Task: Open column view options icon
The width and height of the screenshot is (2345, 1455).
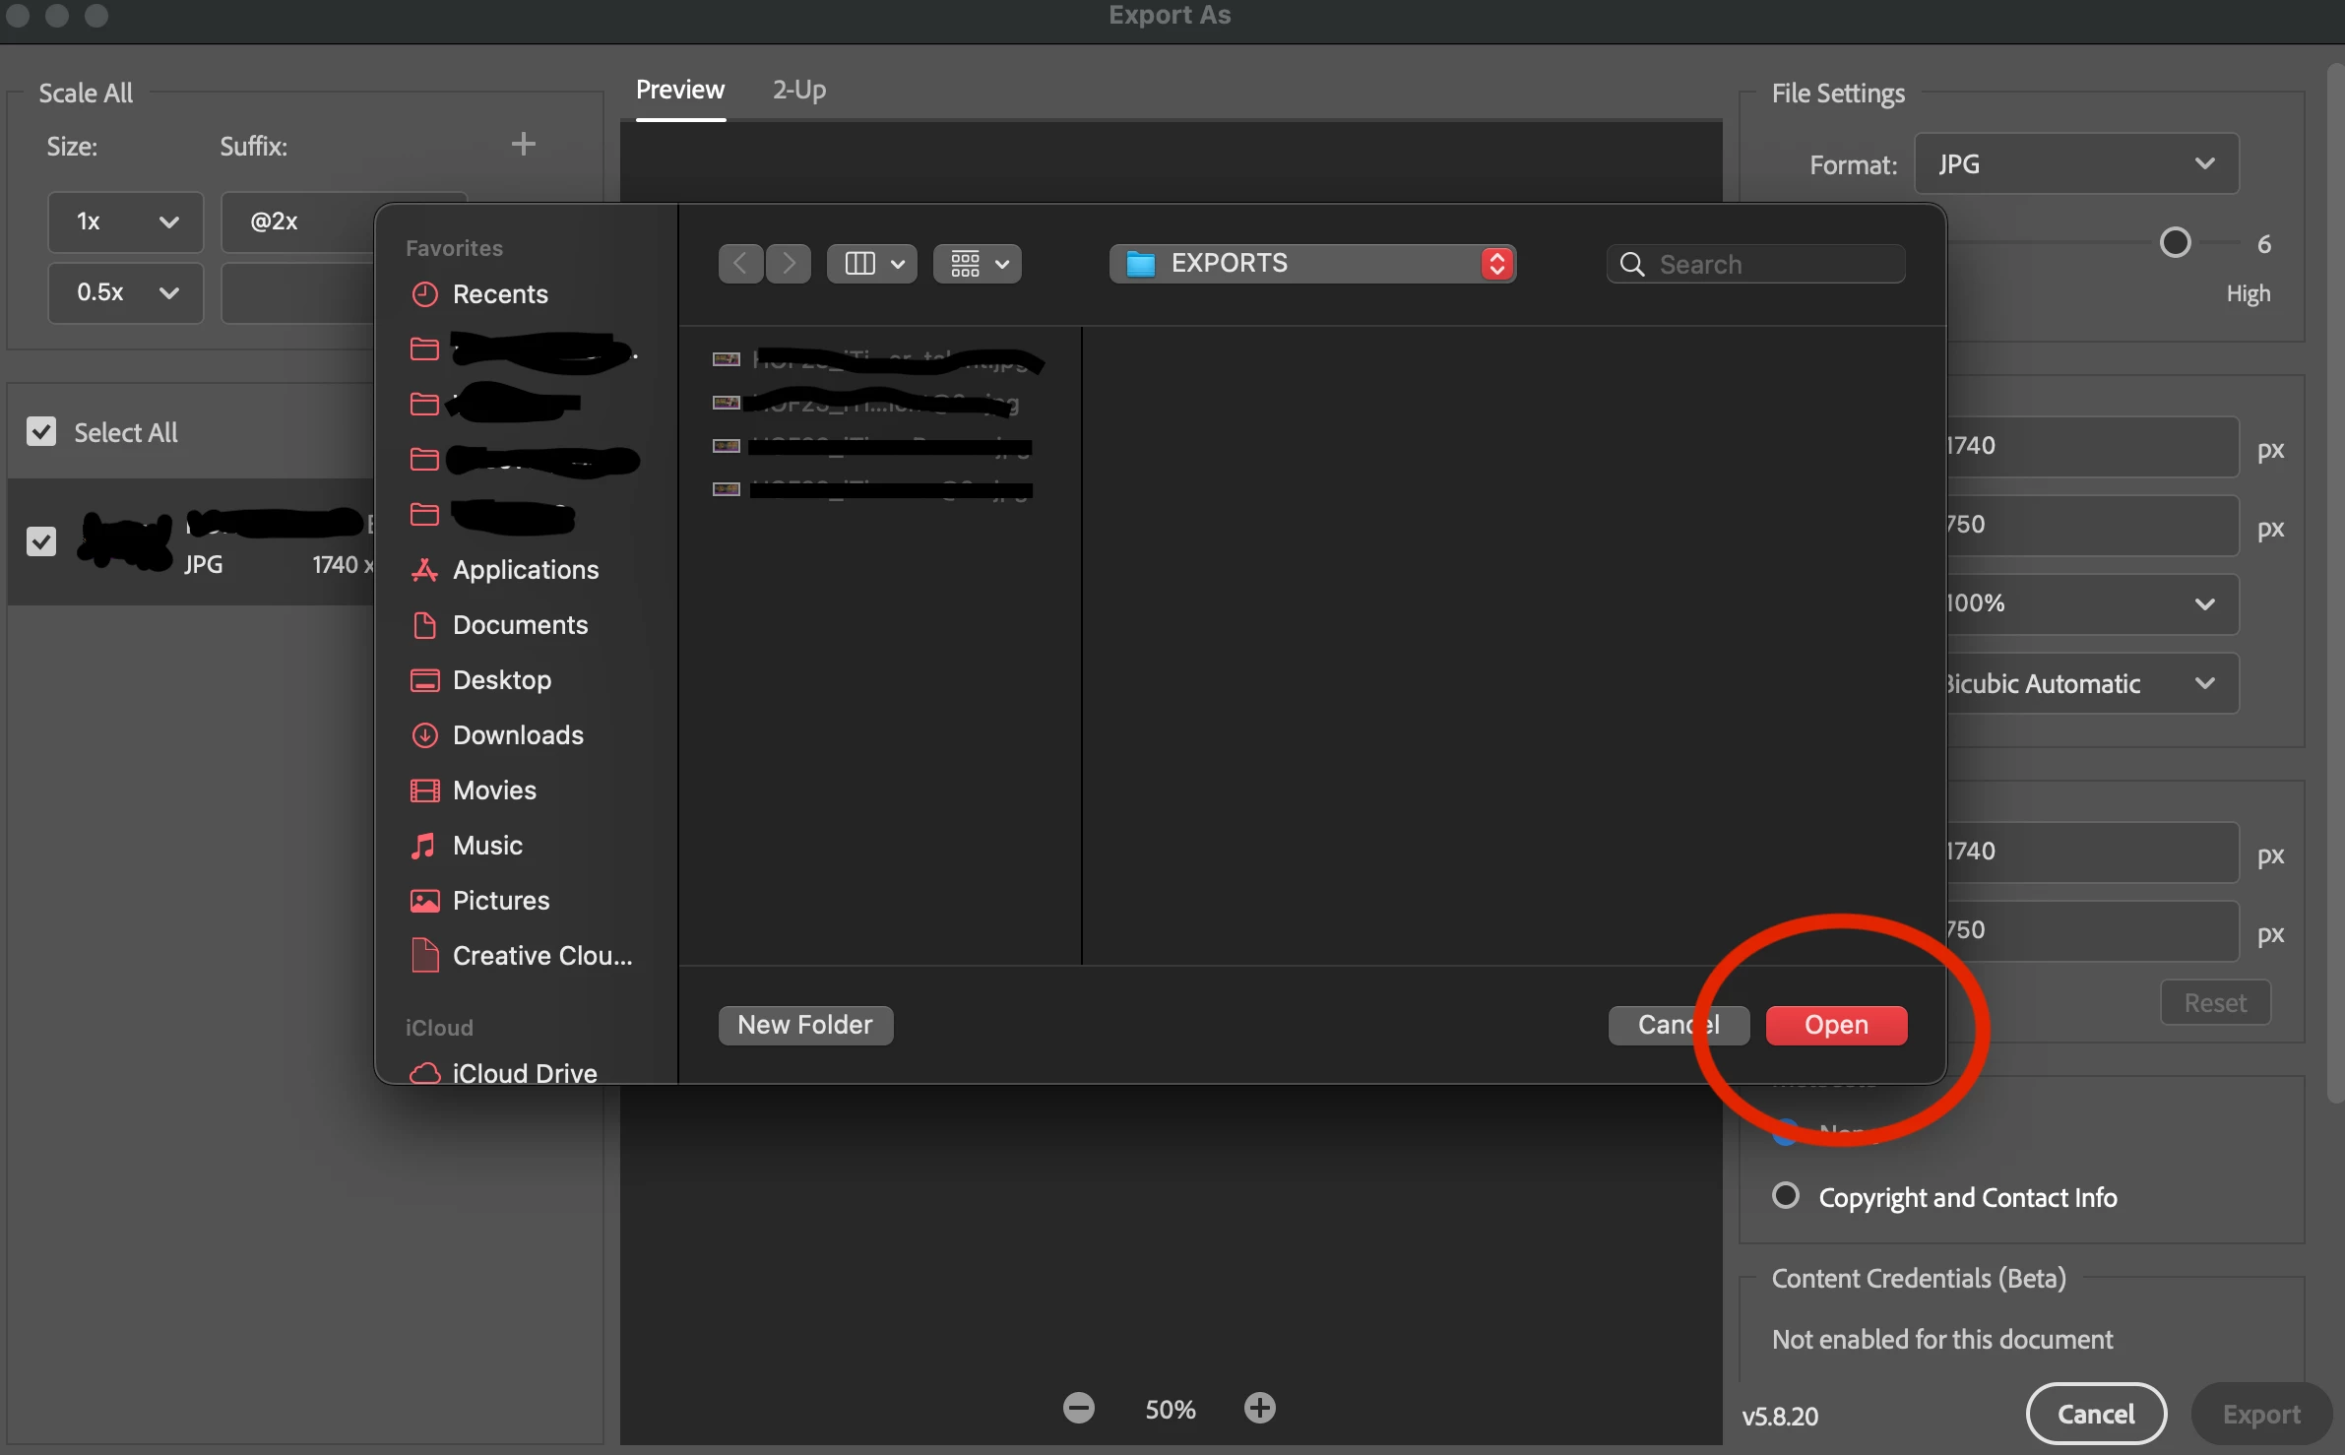Action: 872,264
